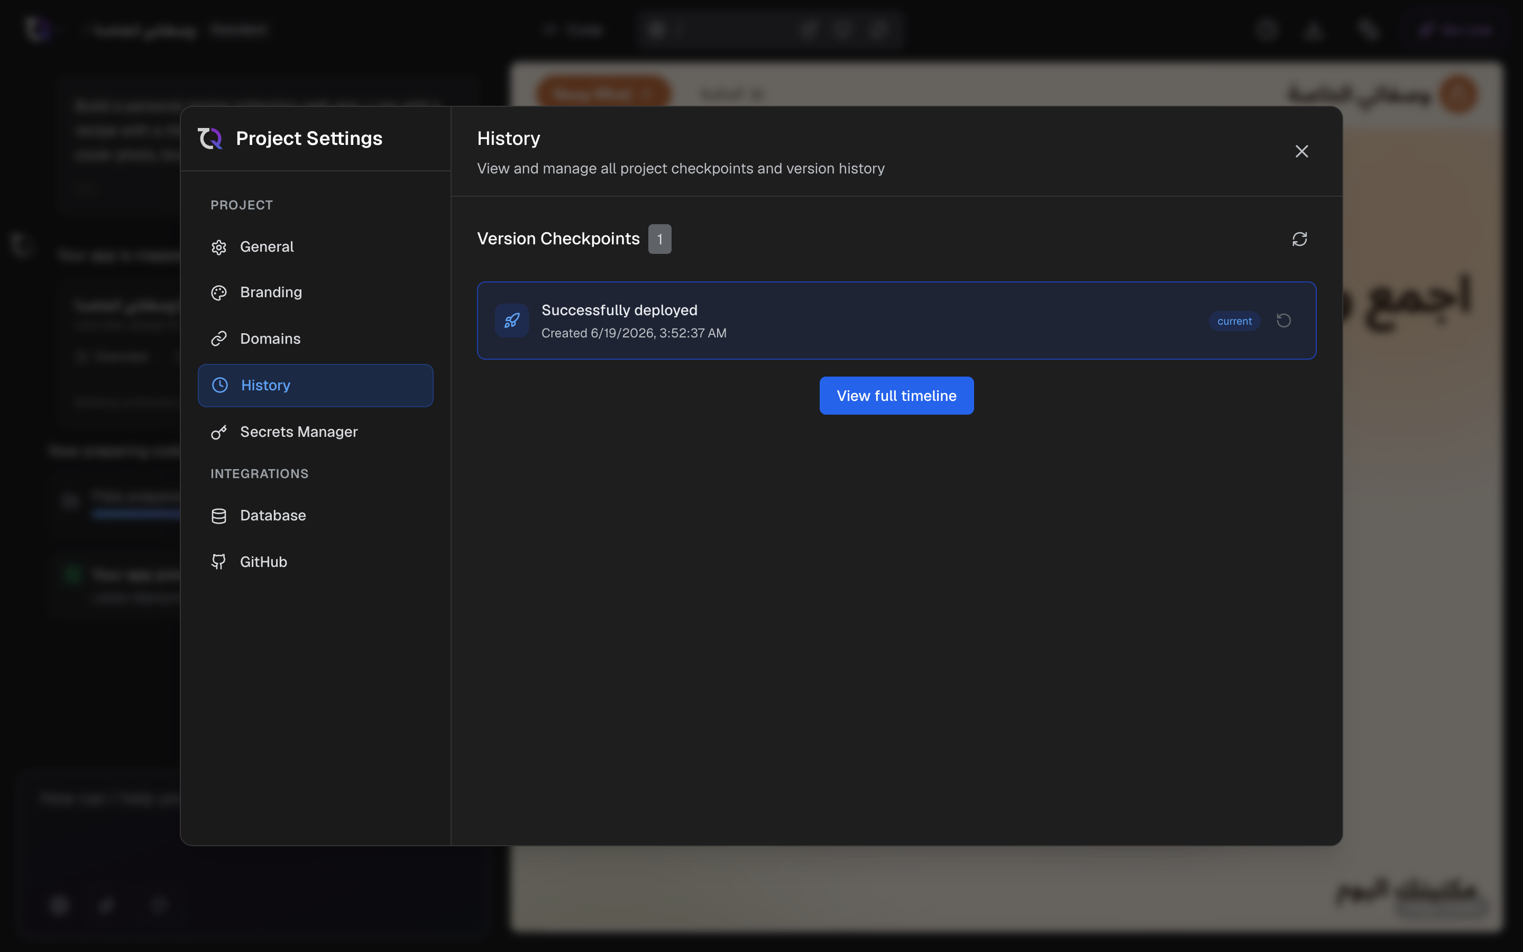Click the INTEGRATIONS section label
Viewport: 1523px width, 952px height.
(259, 473)
